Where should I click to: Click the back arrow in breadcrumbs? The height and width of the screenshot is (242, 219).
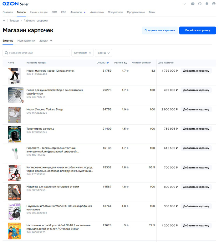click(4, 21)
